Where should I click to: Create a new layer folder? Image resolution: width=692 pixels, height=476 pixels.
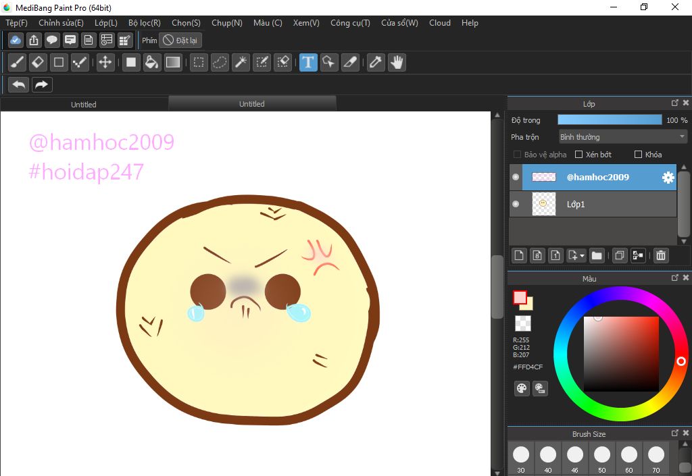click(597, 256)
